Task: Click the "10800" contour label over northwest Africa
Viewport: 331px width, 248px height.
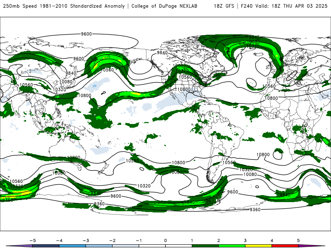Action: pos(271,98)
